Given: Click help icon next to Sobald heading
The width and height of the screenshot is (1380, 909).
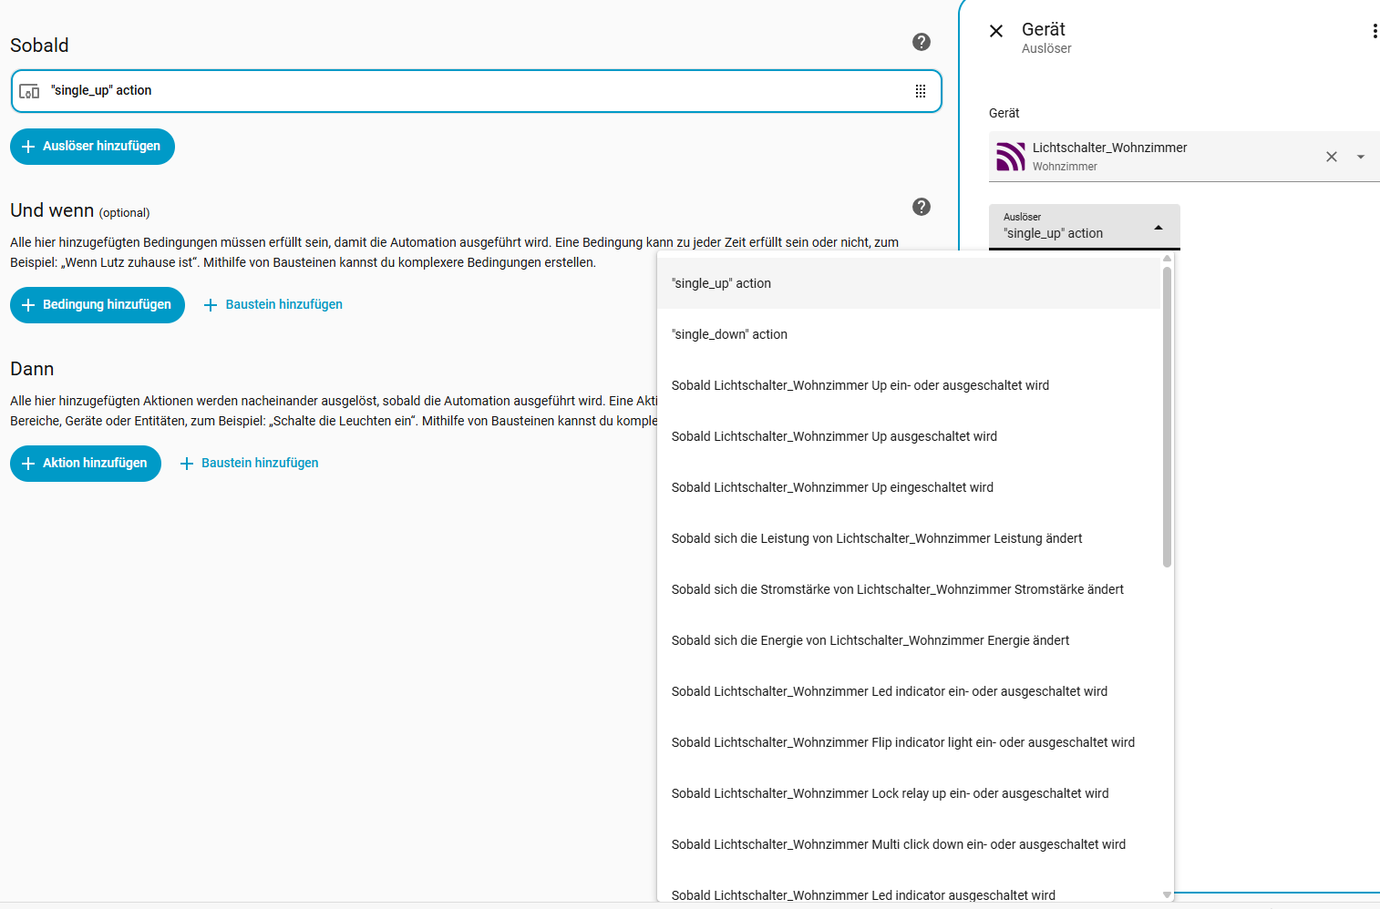Looking at the screenshot, I should click(922, 42).
